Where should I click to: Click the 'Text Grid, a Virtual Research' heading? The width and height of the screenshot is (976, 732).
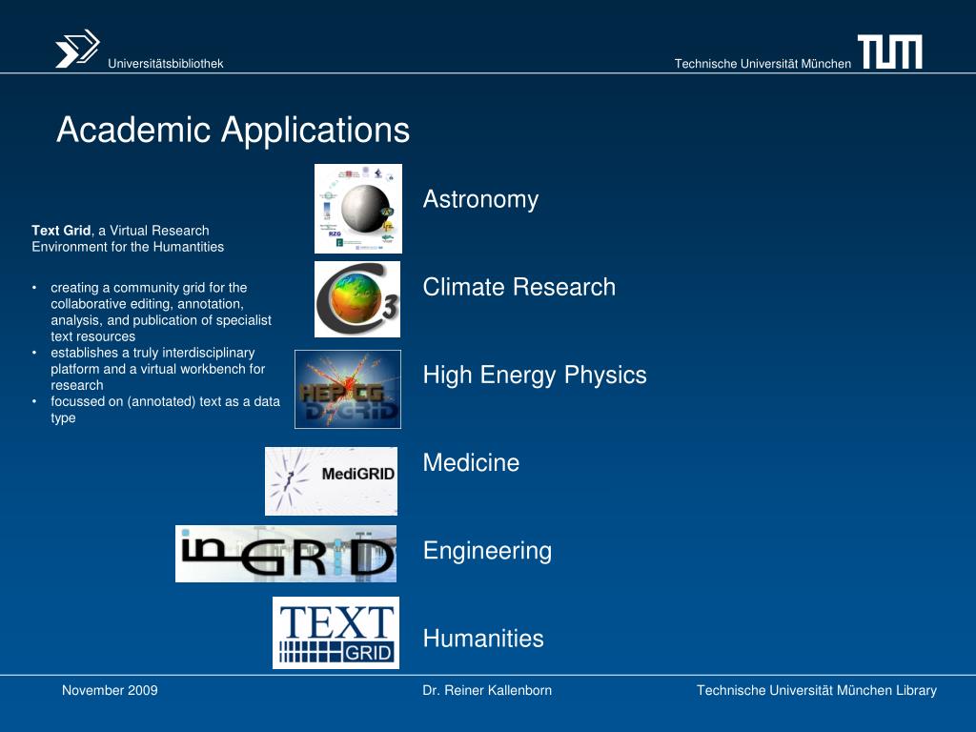click(120, 231)
